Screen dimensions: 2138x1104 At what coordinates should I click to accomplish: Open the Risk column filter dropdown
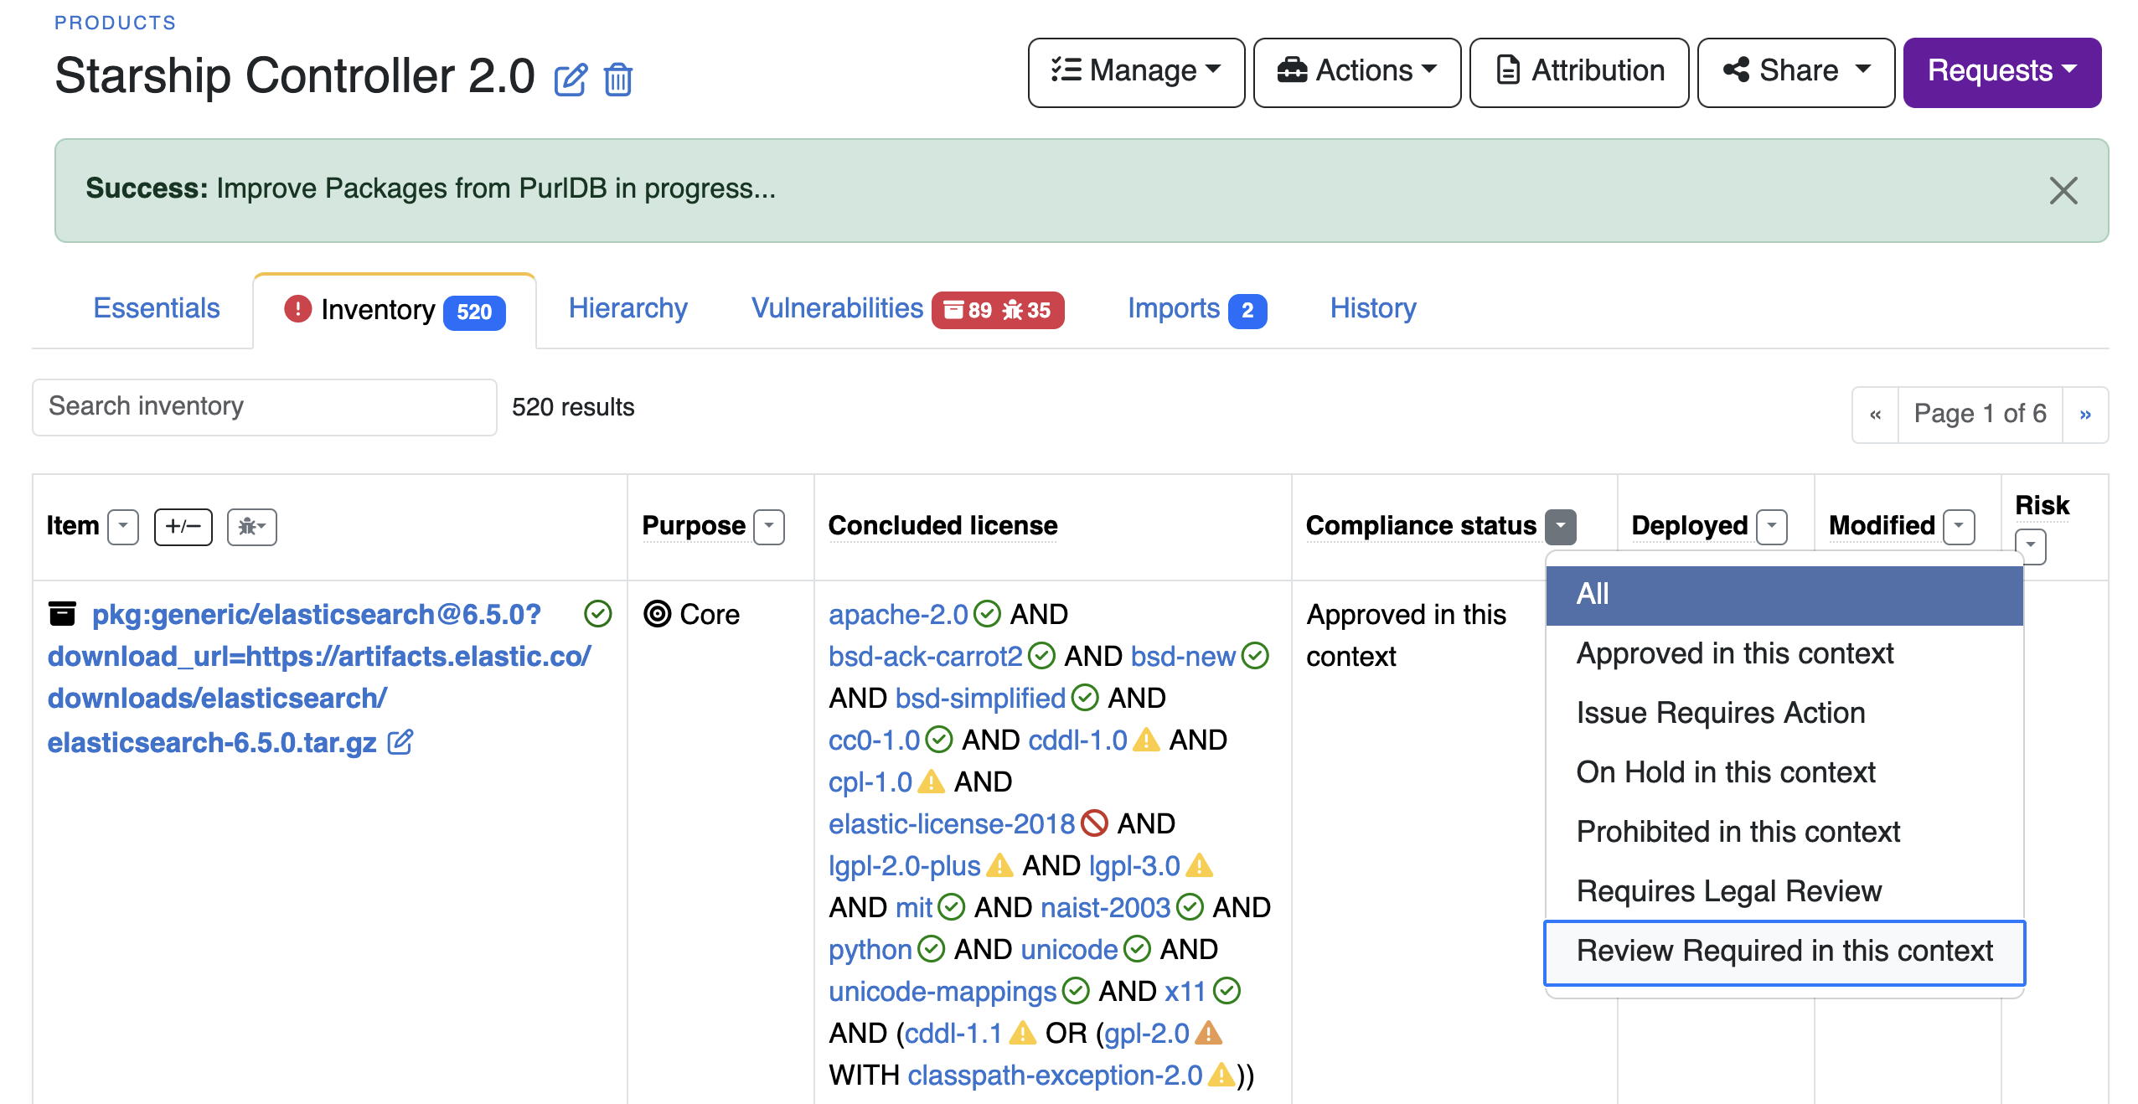[2031, 546]
